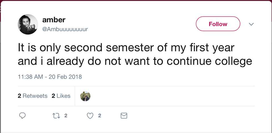Screen dimensions: 272x133
Task: Click the tweet line ending "continue college"
Action: point(135,61)
